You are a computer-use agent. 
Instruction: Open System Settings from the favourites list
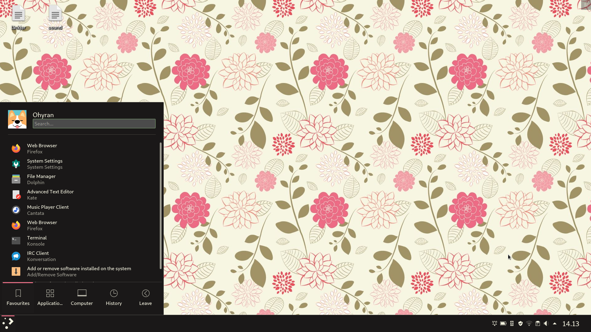[82, 164]
